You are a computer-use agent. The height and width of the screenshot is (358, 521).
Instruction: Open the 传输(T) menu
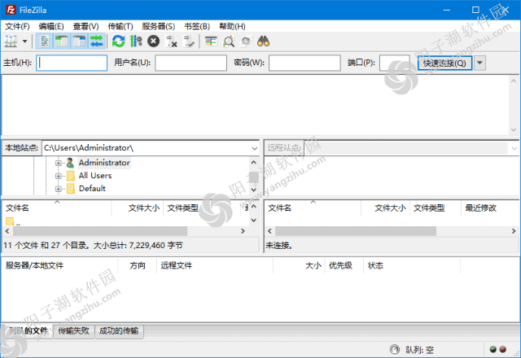(x=120, y=26)
